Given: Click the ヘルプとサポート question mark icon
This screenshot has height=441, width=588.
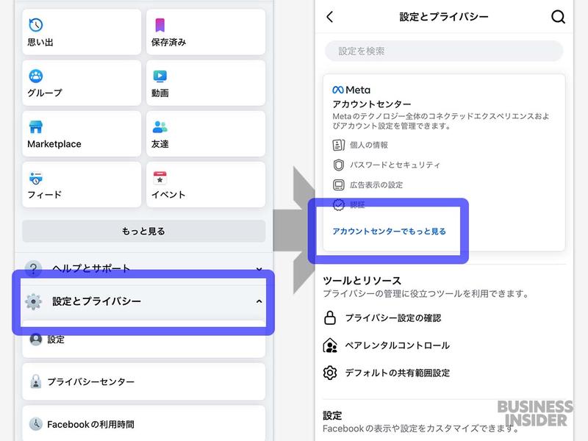Looking at the screenshot, I should click(x=33, y=268).
